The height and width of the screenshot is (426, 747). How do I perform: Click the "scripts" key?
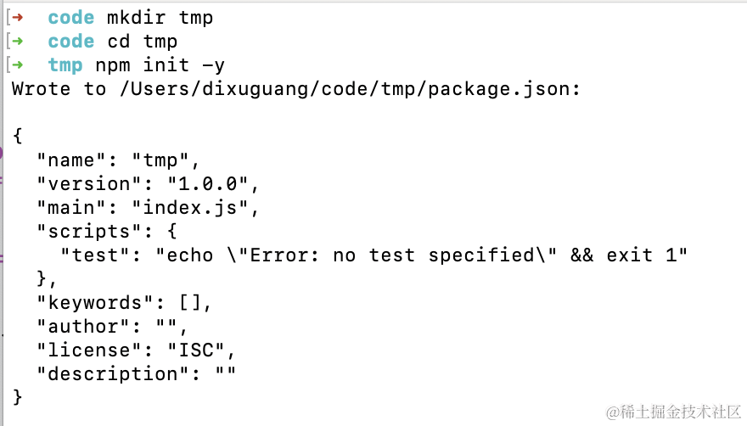tap(90, 232)
